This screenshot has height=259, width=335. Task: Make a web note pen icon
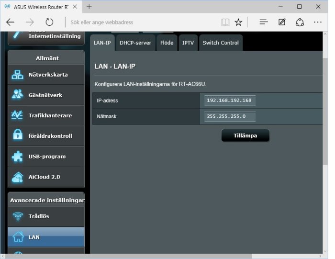point(282,22)
